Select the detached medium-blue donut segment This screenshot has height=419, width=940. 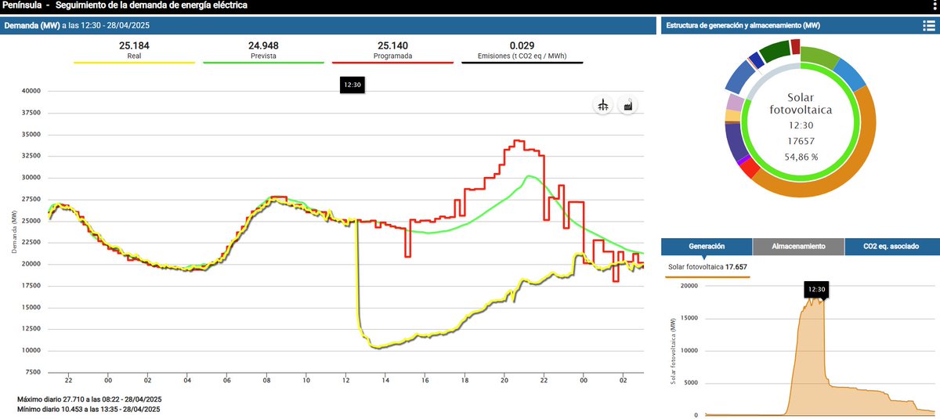(738, 78)
